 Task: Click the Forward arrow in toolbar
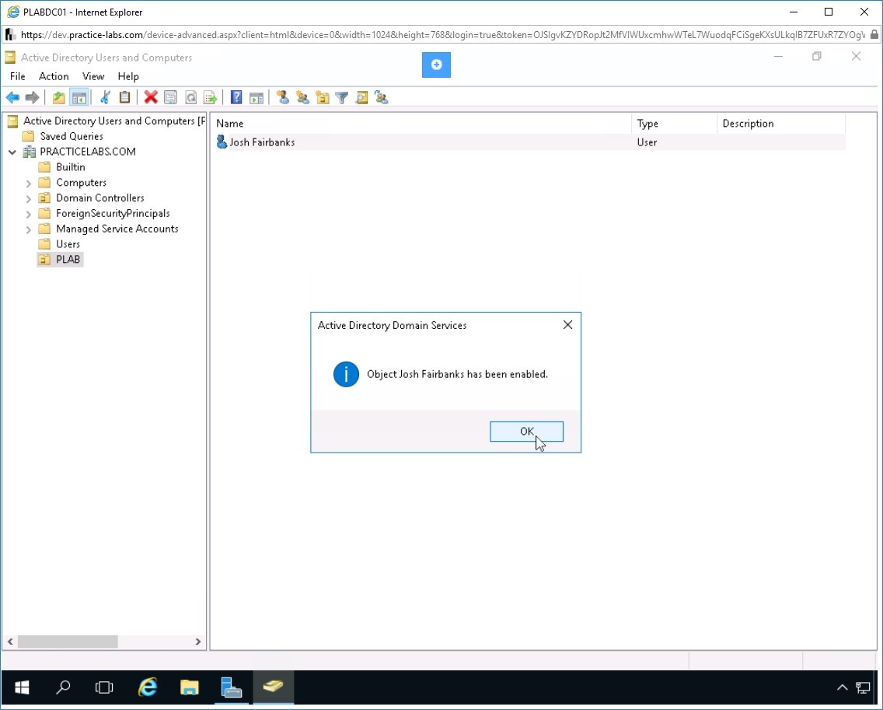(32, 97)
